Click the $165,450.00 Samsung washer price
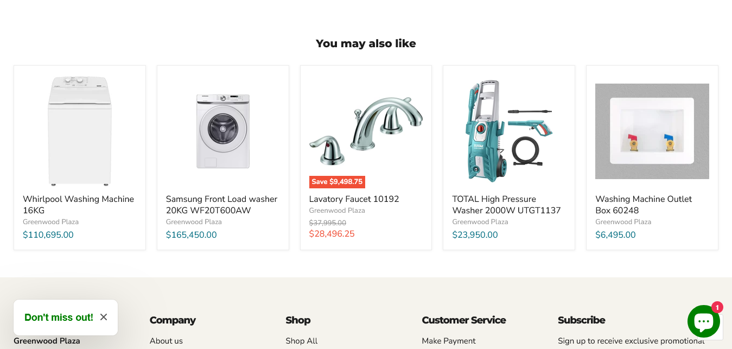The height and width of the screenshot is (349, 732). tap(191, 235)
